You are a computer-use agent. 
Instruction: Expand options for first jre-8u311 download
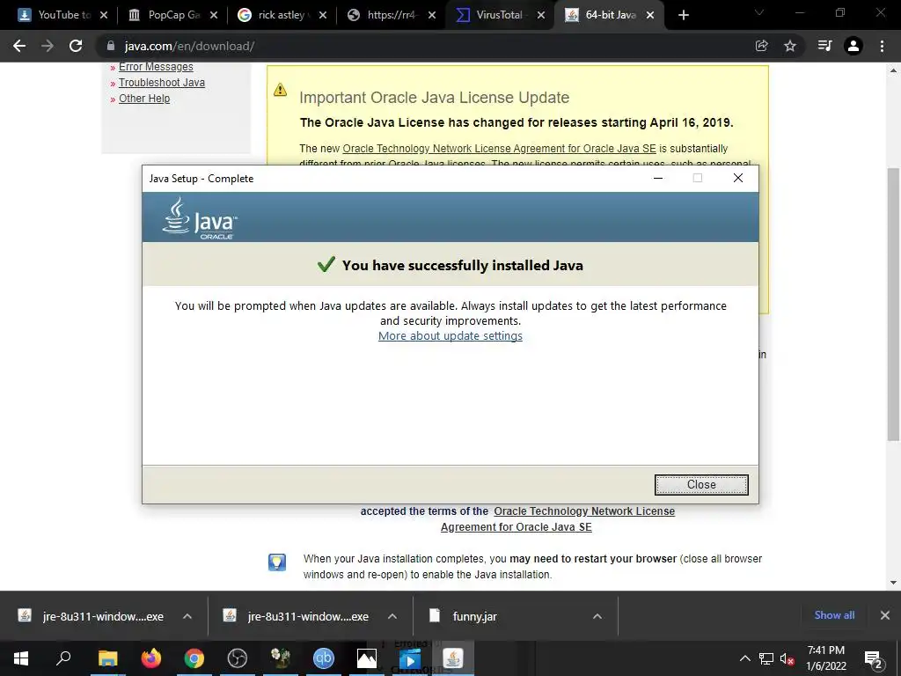187,616
